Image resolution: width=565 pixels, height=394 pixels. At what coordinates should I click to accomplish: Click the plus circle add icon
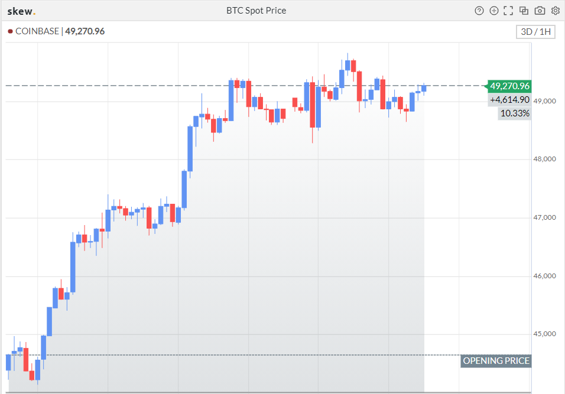pyautogui.click(x=494, y=11)
